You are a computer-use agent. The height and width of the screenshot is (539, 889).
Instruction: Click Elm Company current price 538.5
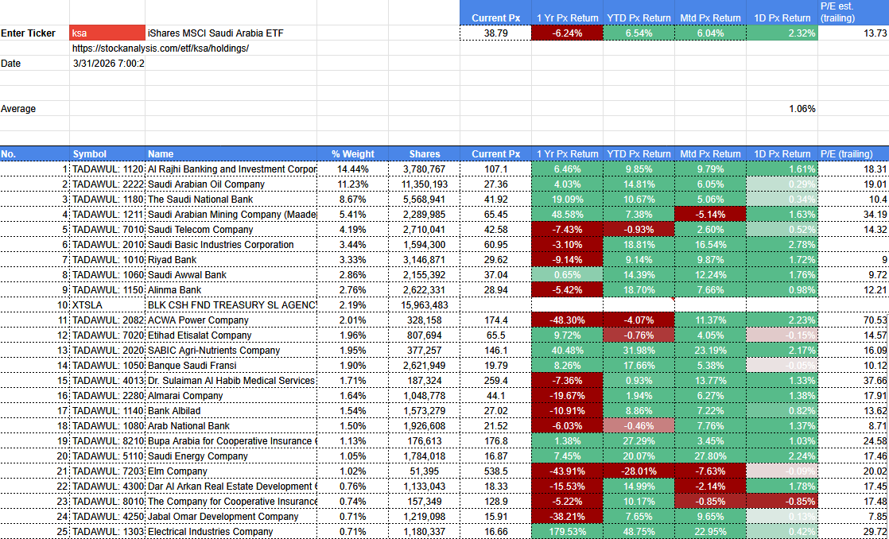tap(495, 471)
